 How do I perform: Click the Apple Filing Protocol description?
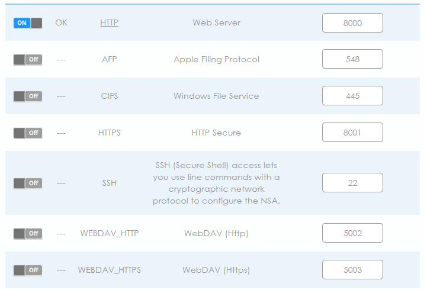coord(216,59)
